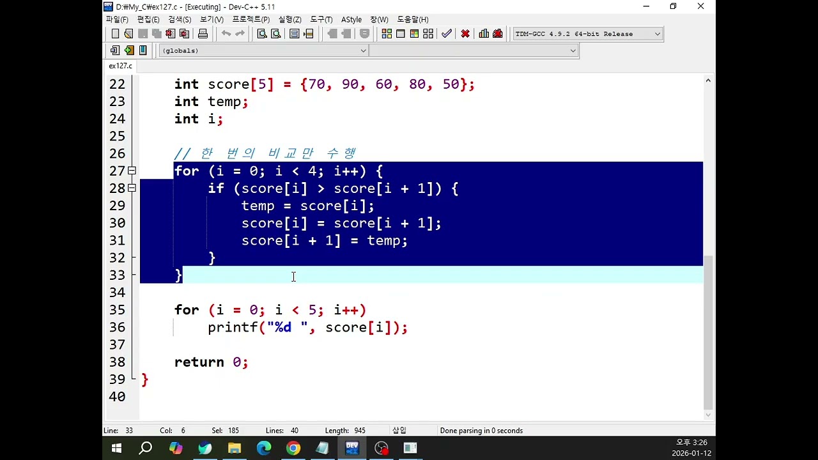Open the empty function list dropdown
The height and width of the screenshot is (460, 818).
point(474,50)
